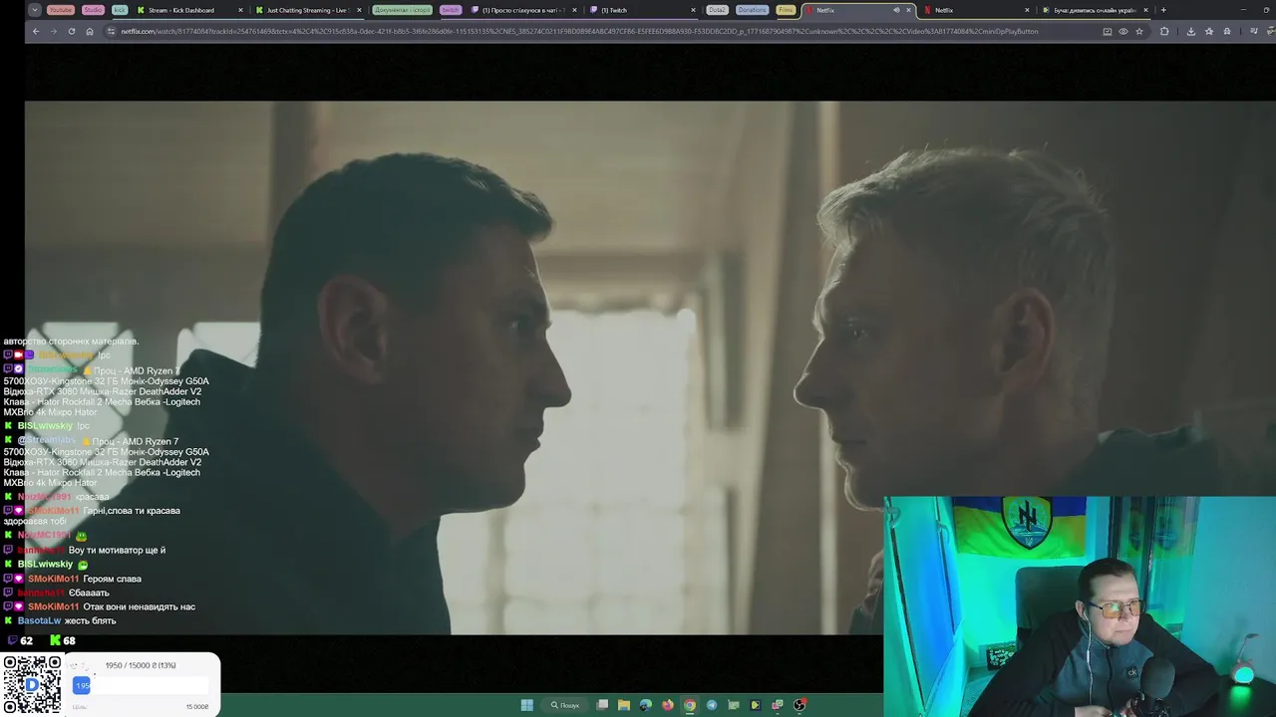Expand the Youtube tab group
This screenshot has width=1276, height=717.
click(x=61, y=10)
